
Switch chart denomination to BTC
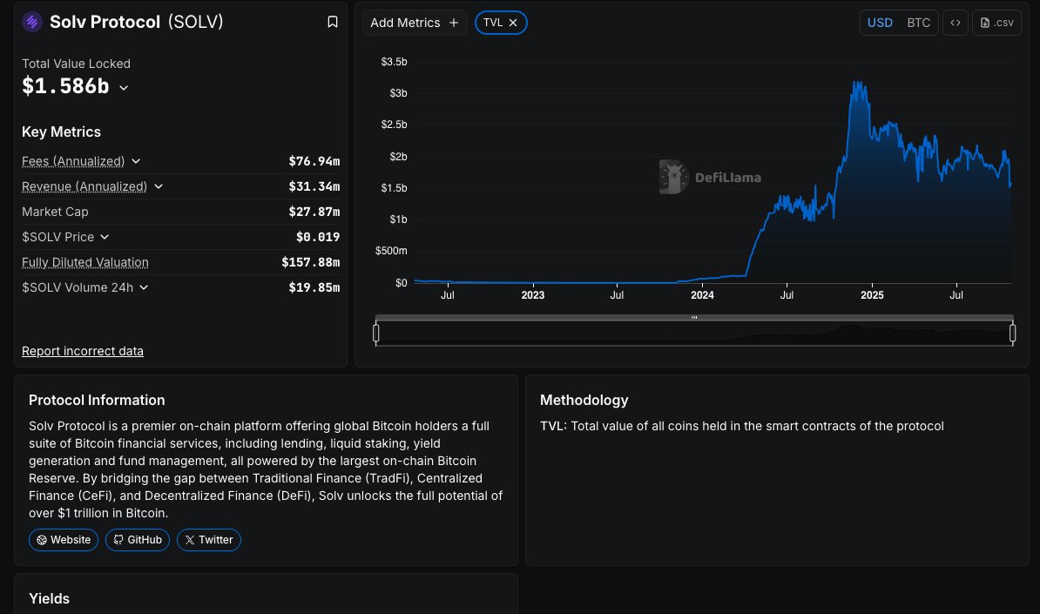coord(918,23)
